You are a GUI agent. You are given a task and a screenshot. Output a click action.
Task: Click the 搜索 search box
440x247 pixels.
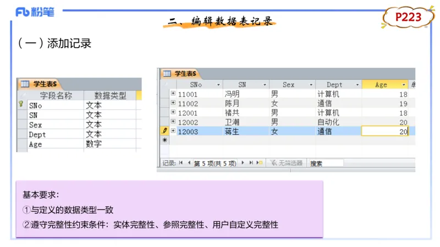tap(326, 163)
